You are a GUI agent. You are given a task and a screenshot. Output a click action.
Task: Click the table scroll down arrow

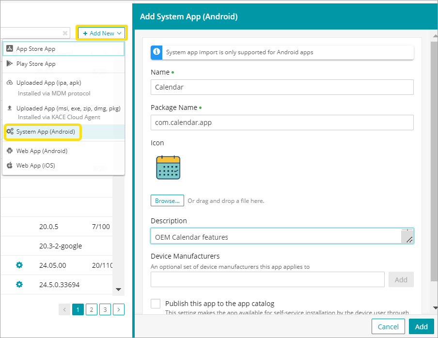(118, 290)
